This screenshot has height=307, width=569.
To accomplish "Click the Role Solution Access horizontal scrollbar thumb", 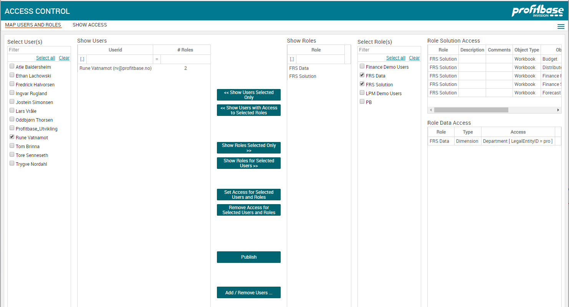I will point(471,110).
